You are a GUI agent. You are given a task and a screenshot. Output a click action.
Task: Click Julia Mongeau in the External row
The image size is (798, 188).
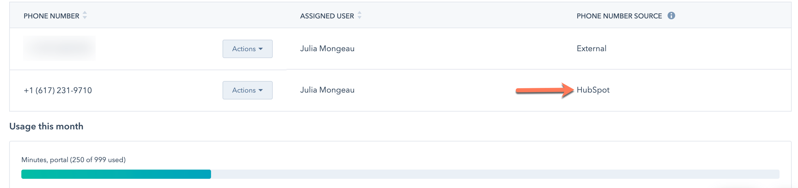[x=327, y=48]
